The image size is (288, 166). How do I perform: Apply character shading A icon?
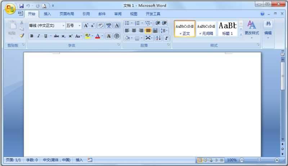click(x=109, y=36)
